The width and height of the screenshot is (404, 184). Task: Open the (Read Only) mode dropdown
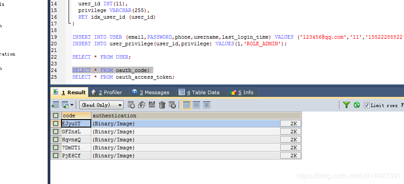pyautogui.click(x=102, y=105)
